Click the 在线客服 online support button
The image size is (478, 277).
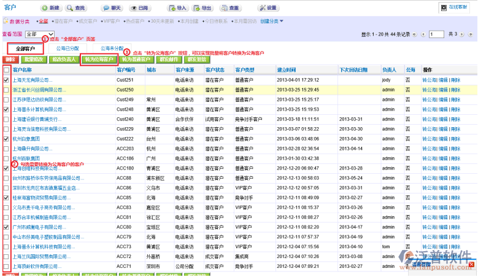(x=457, y=6)
